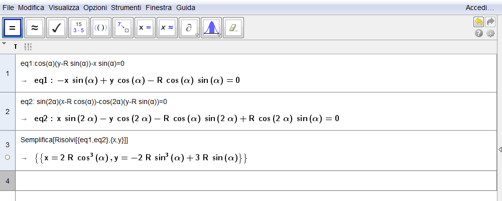Select the Expand parentheses tool
Screen dimensions: 502x201
tap(101, 28)
